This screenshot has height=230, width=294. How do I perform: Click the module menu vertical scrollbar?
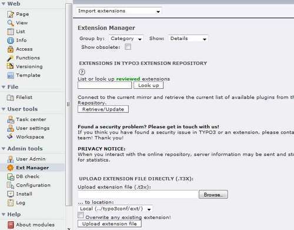(69, 105)
